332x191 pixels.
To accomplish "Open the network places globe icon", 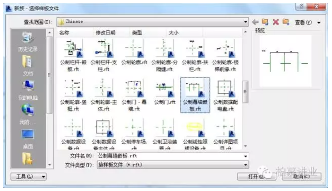I will point(28,114).
